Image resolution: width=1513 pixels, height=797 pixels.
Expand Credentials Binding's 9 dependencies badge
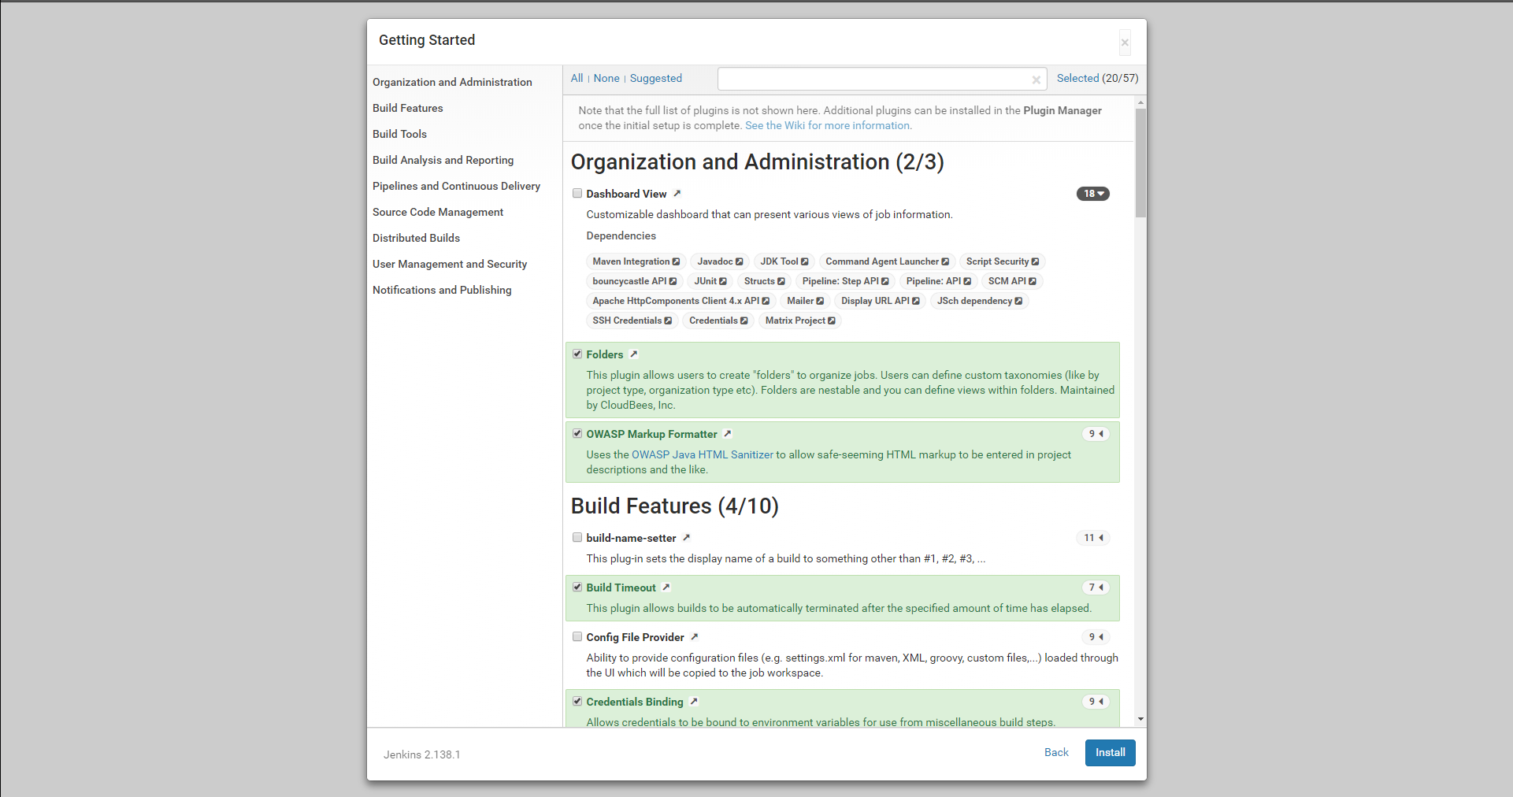pyautogui.click(x=1096, y=702)
